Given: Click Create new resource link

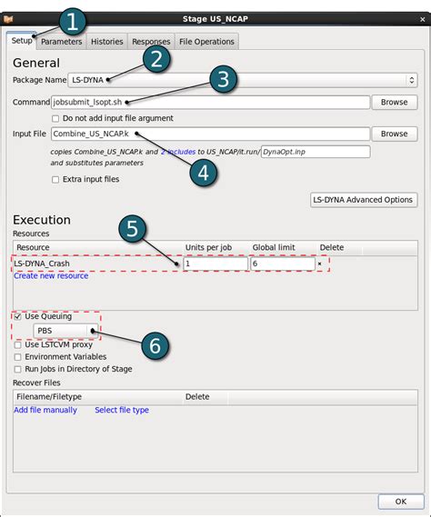Looking at the screenshot, I should 51,275.
